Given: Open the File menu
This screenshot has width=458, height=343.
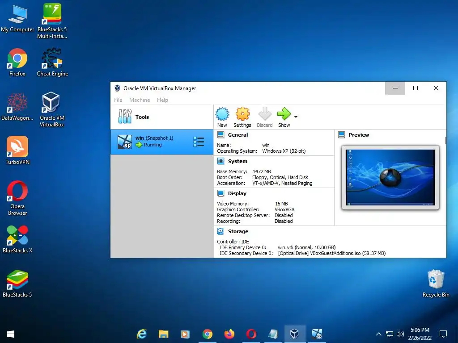Looking at the screenshot, I should click(118, 100).
